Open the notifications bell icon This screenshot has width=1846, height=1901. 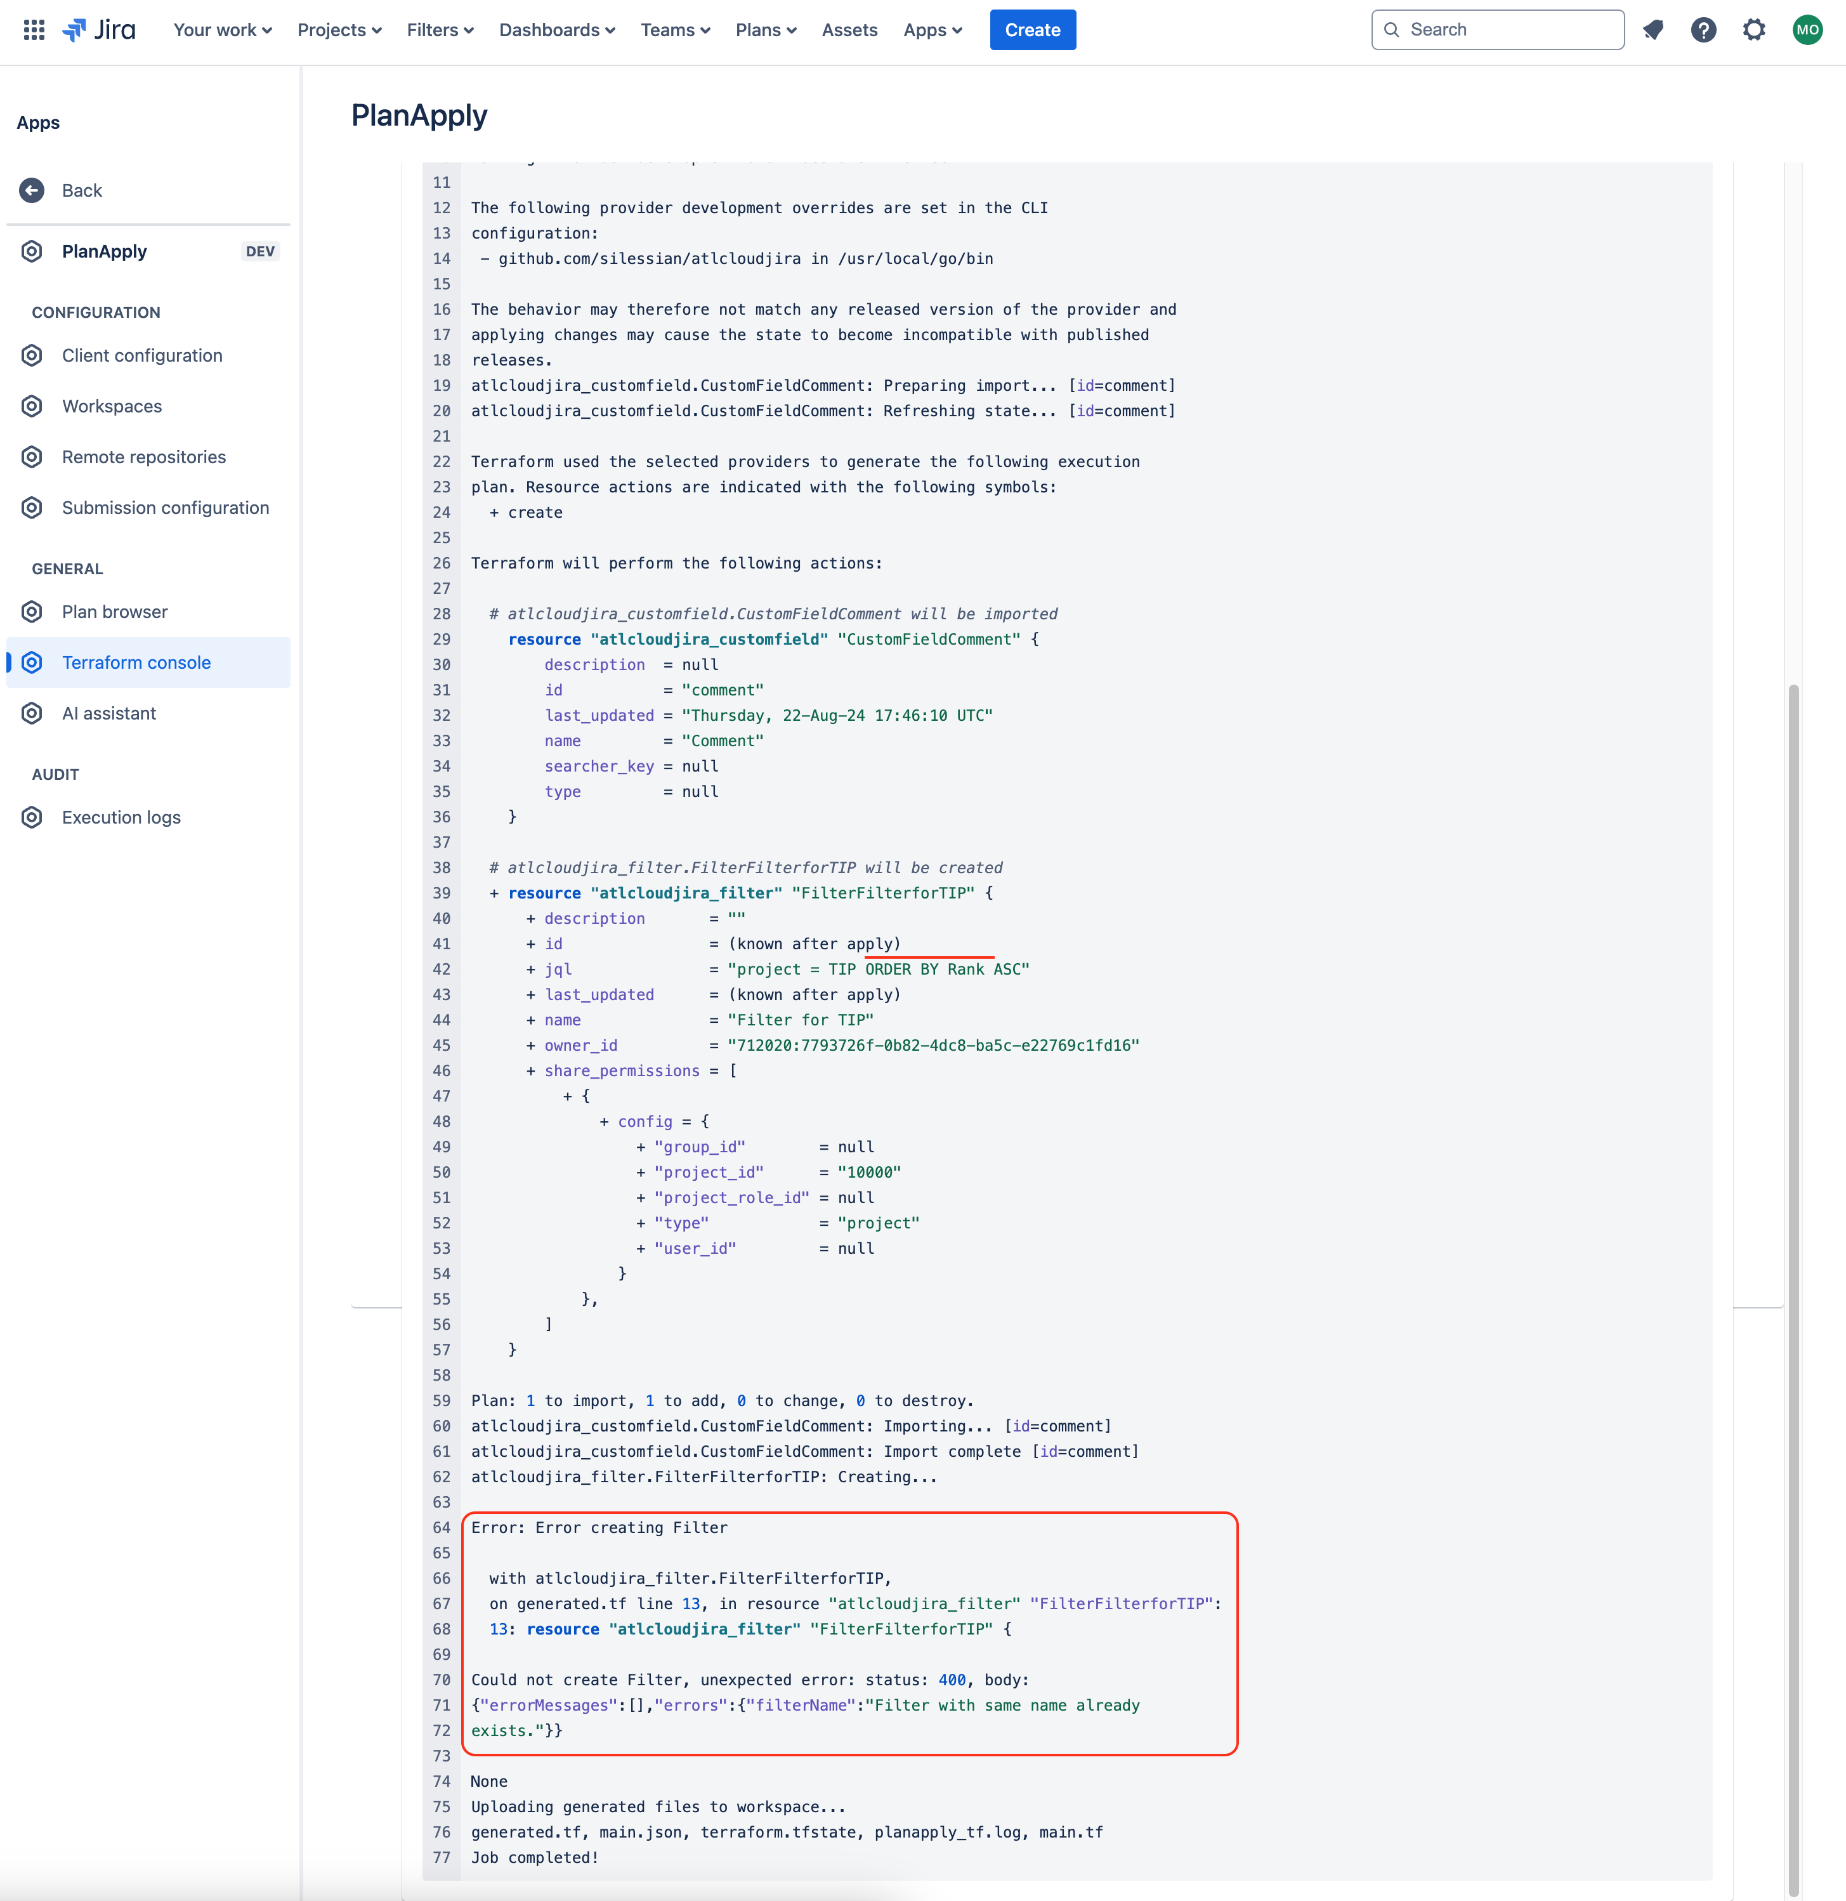tap(1653, 30)
